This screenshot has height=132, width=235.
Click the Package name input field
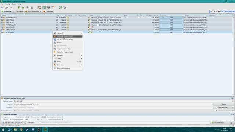coord(123,101)
